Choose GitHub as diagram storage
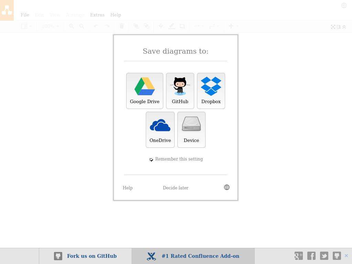The image size is (352, 264). point(180,91)
